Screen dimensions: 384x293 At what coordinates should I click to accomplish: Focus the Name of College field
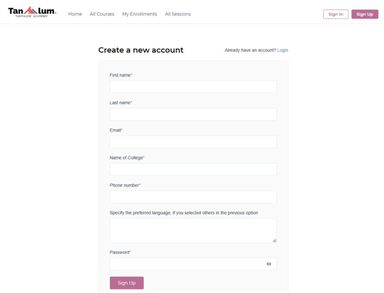coord(193,170)
